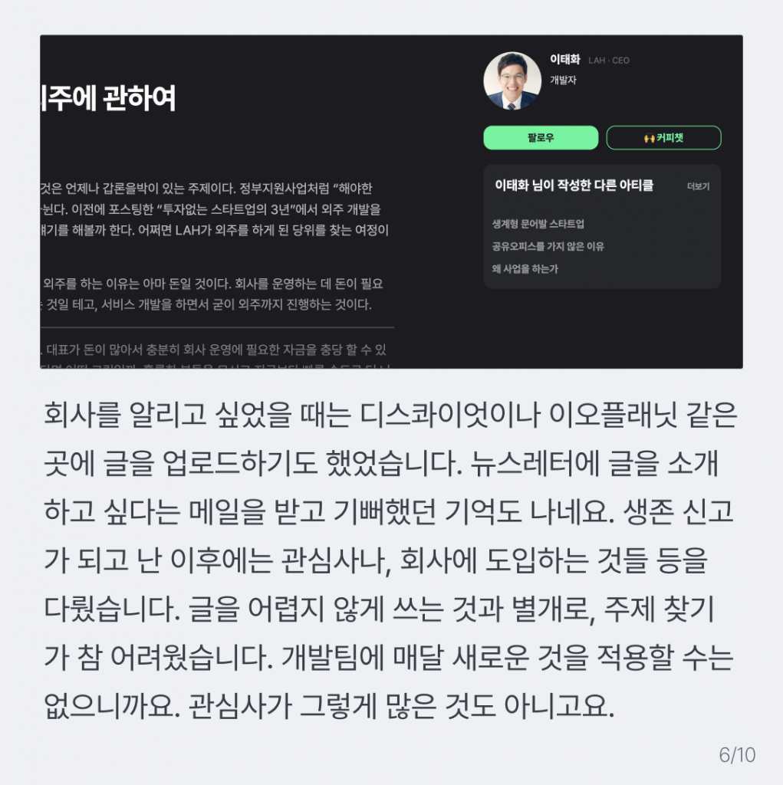This screenshot has height=785, width=783.
Task: Click the 개발자 role text under the name
Action: (x=563, y=80)
